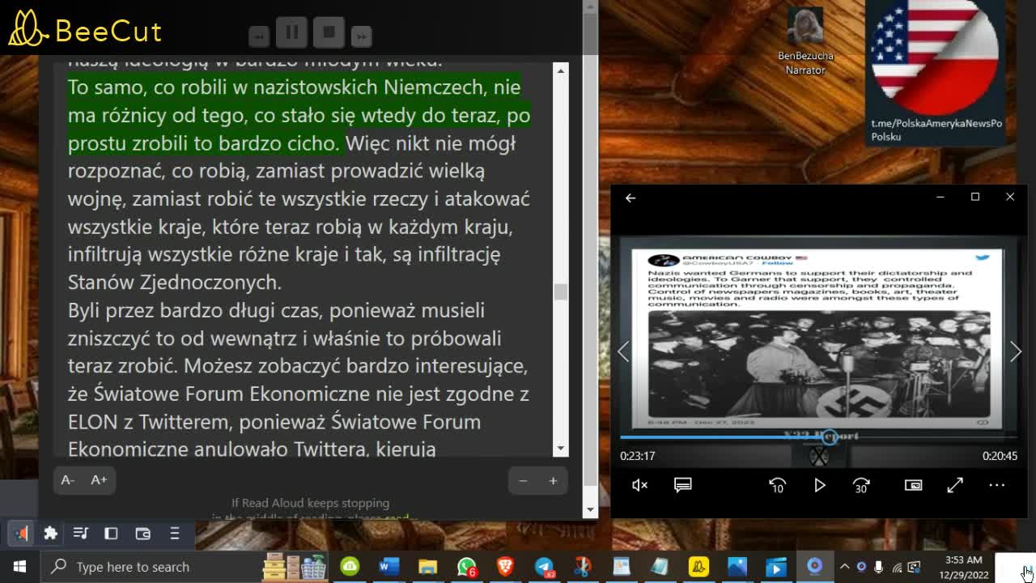Unmute the video player volume

pos(639,485)
